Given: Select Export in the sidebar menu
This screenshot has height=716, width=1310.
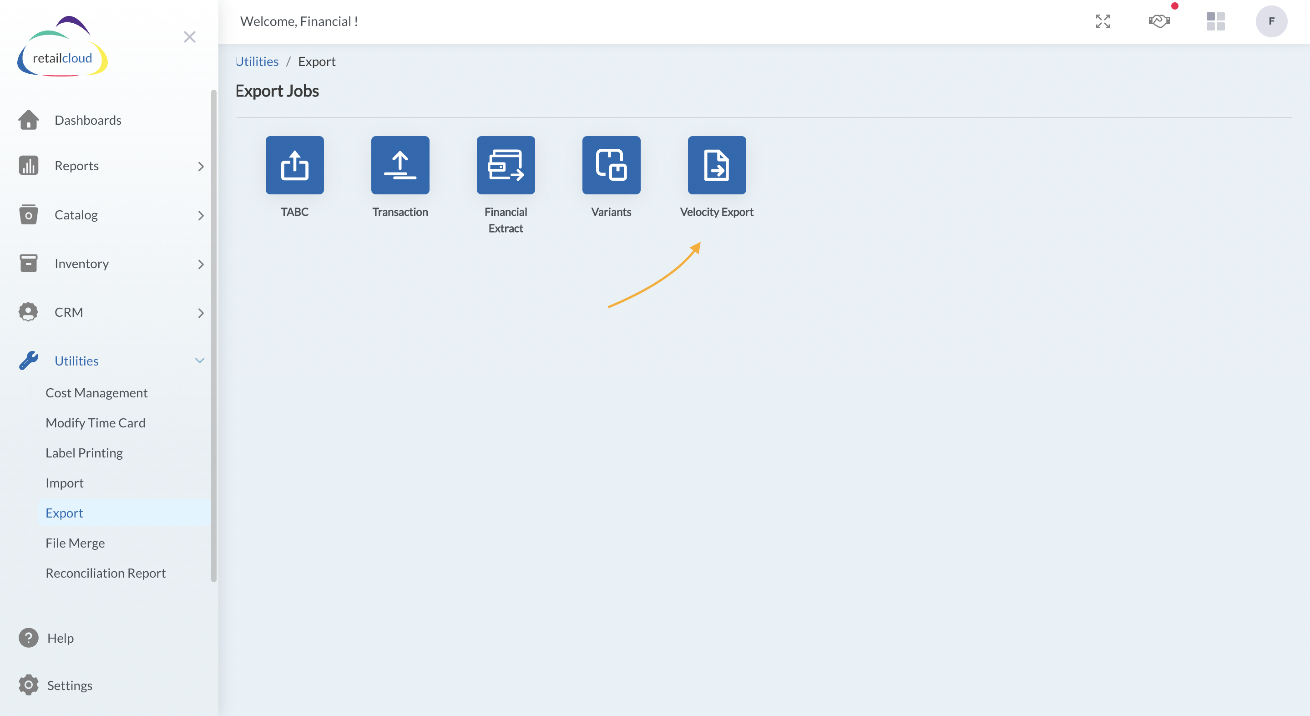Looking at the screenshot, I should (x=64, y=513).
